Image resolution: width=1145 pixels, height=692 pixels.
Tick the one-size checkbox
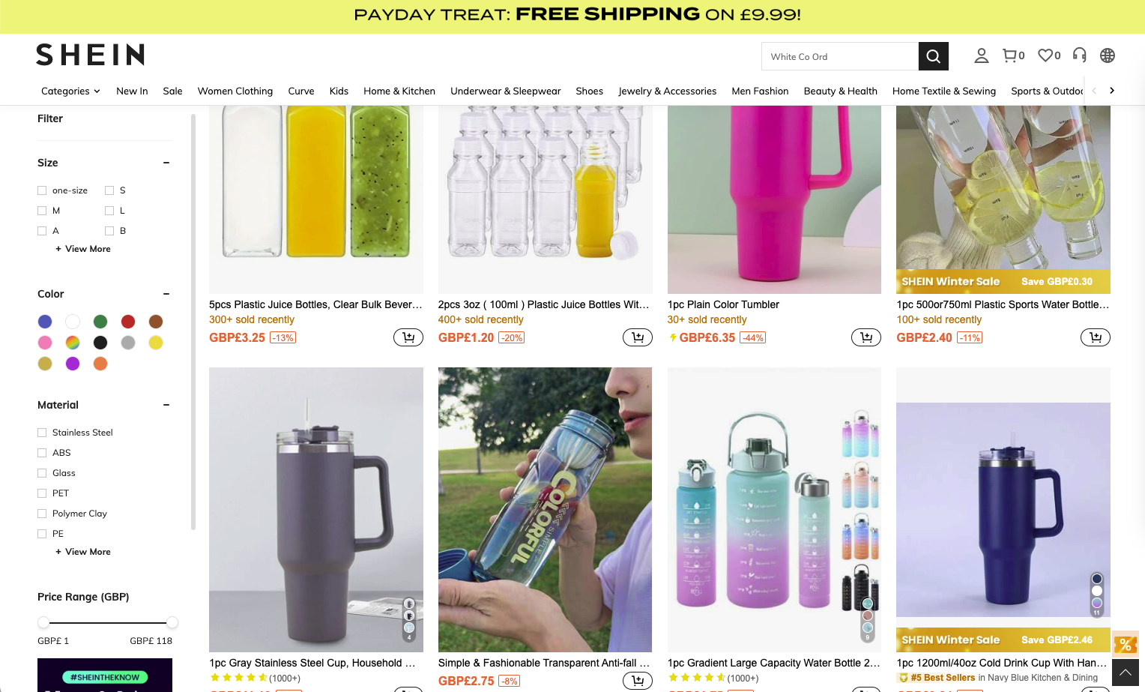point(42,190)
